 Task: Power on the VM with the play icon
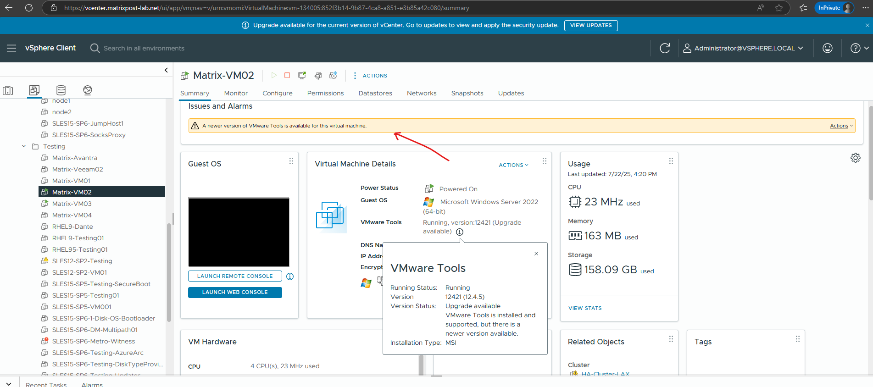(274, 75)
